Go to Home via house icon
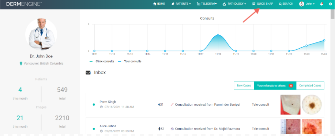This screenshot has height=136, width=335. tap(155, 4)
